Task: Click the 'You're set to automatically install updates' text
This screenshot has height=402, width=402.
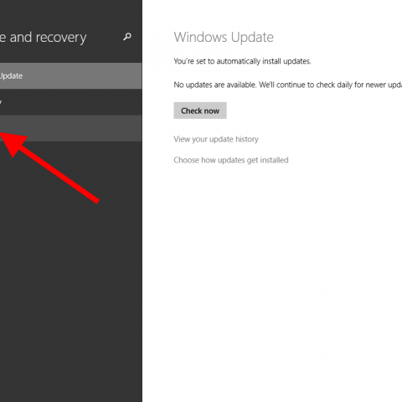Action: pos(242,61)
